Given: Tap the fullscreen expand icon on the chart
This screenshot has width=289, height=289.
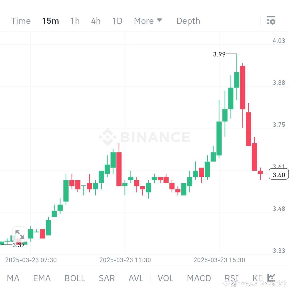Looking at the screenshot, I should [20, 234].
